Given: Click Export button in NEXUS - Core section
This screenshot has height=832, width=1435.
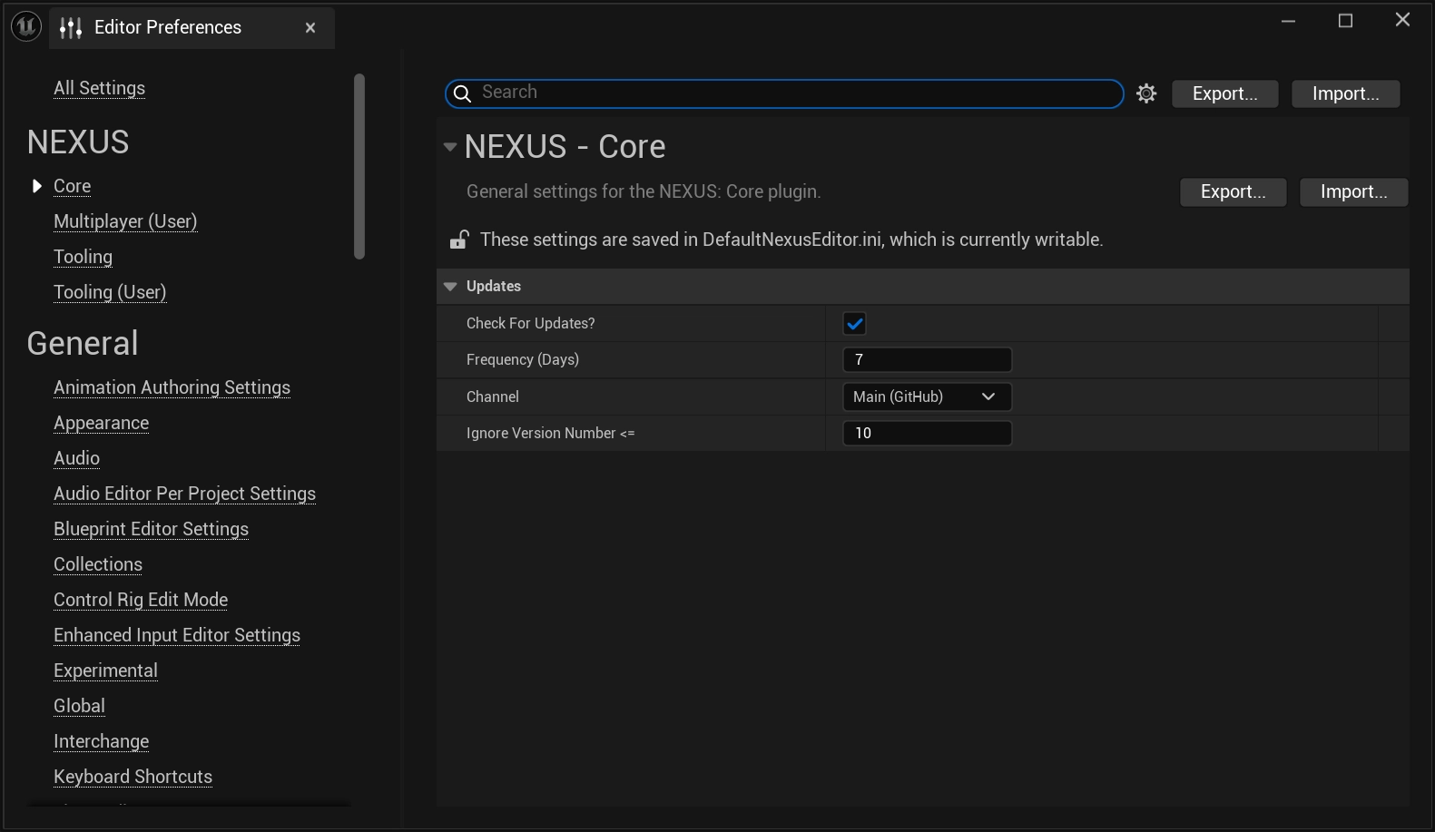Looking at the screenshot, I should 1233,191.
